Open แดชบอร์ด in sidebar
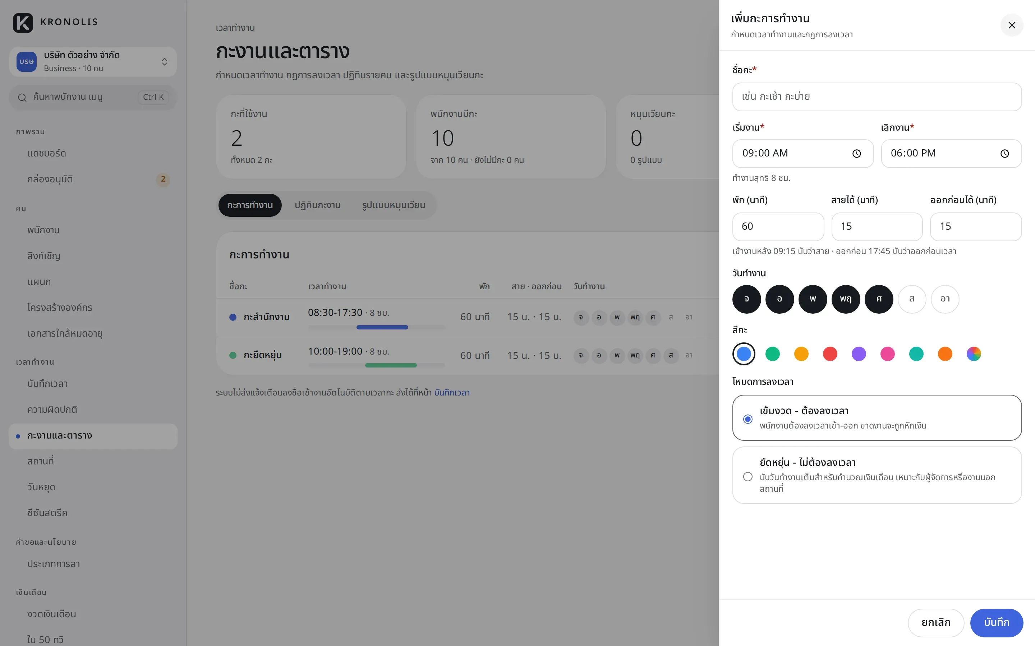Screen dimensions: 1035x646 coord(93,153)
